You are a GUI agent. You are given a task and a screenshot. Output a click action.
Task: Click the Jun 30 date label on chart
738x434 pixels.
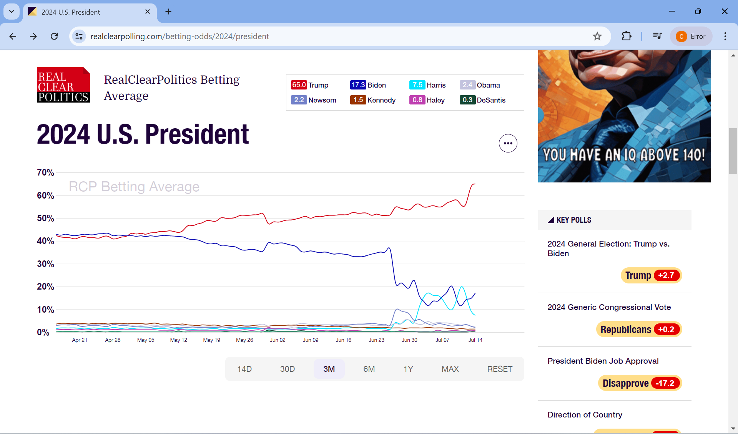click(x=409, y=340)
